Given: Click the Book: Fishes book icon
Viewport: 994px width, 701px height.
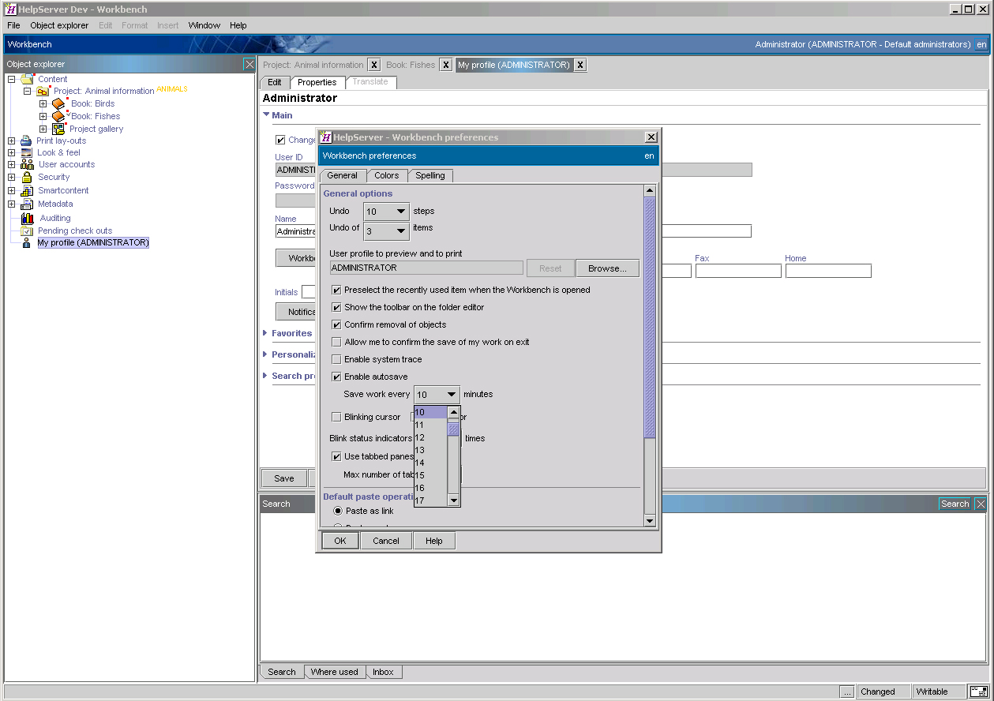Looking at the screenshot, I should [59, 116].
